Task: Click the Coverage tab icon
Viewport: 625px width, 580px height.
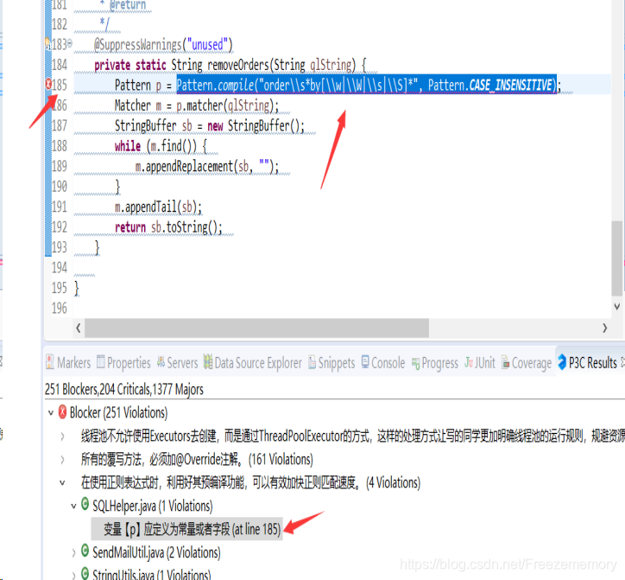Action: (505, 362)
